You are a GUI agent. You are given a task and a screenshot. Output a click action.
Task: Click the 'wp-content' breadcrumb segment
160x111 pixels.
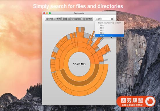point(88,19)
